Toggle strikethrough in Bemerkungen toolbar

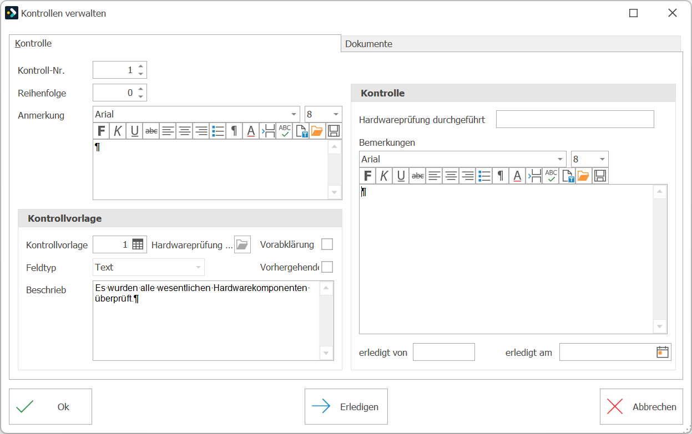pos(417,176)
